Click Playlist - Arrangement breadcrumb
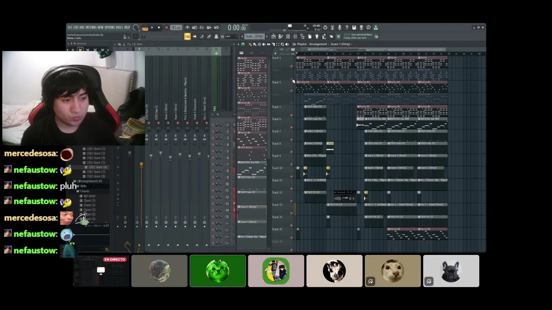 (x=312, y=44)
